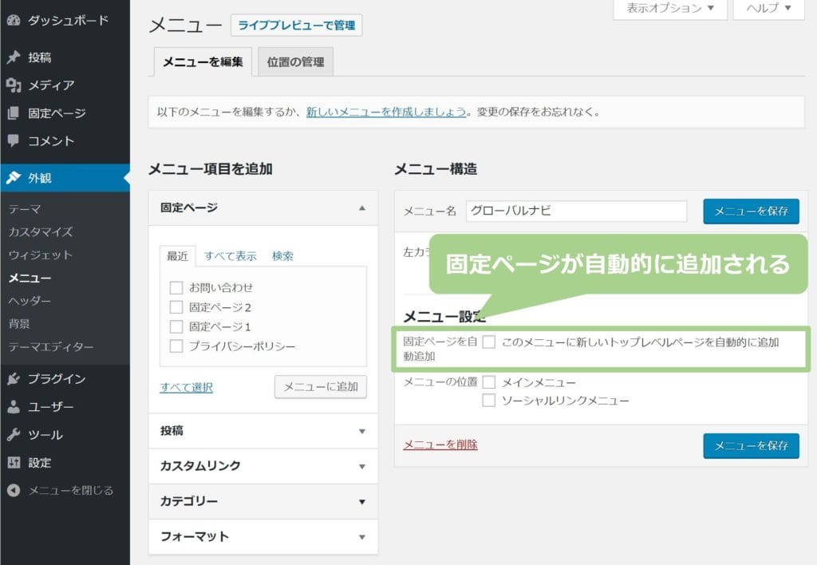Expand the 投稿 accordion section
The height and width of the screenshot is (565, 817).
[x=361, y=431]
